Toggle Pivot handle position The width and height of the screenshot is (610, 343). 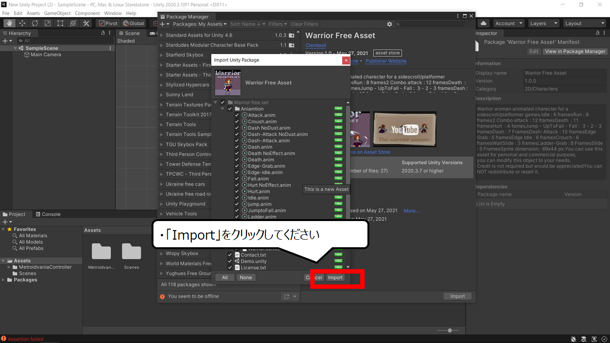point(108,23)
